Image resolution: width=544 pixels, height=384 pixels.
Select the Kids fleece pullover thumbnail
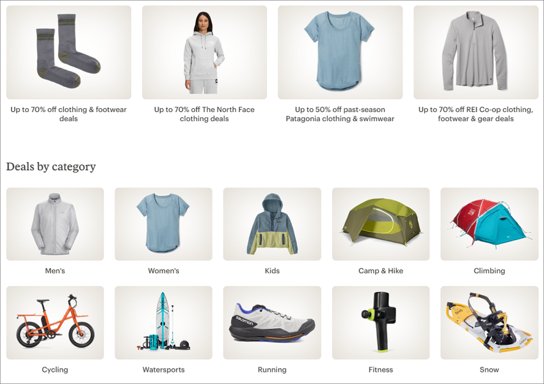pos(272,224)
